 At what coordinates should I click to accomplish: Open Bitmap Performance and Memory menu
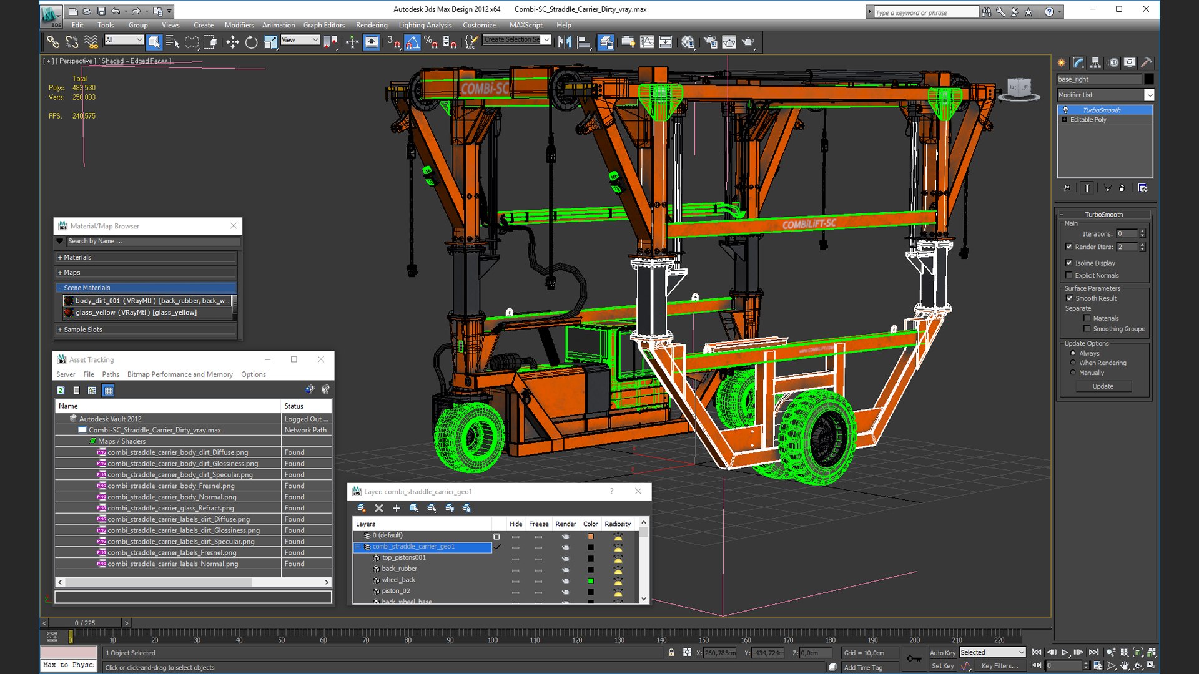click(x=180, y=374)
